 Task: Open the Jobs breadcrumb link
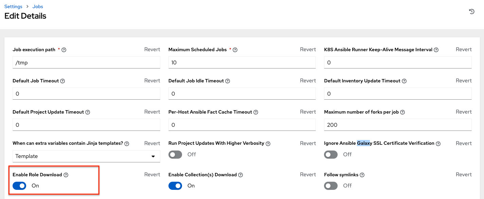(x=38, y=6)
